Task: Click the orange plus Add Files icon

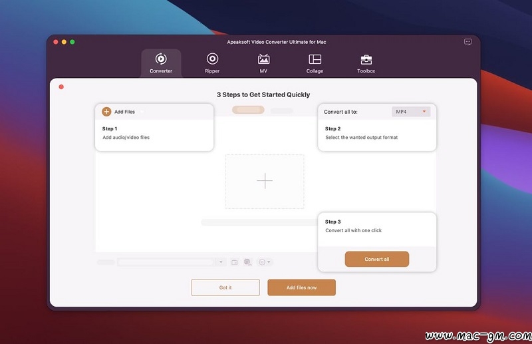Action: tap(106, 112)
